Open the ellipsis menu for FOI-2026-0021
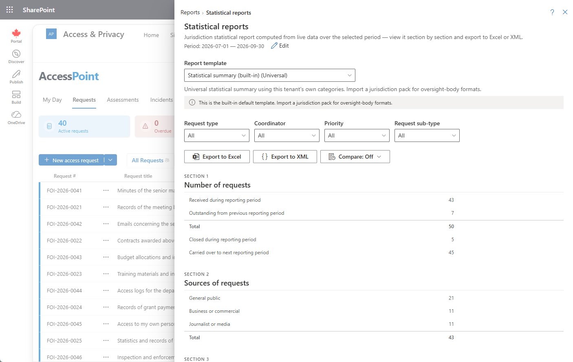This screenshot has width=573, height=362. coord(106,207)
